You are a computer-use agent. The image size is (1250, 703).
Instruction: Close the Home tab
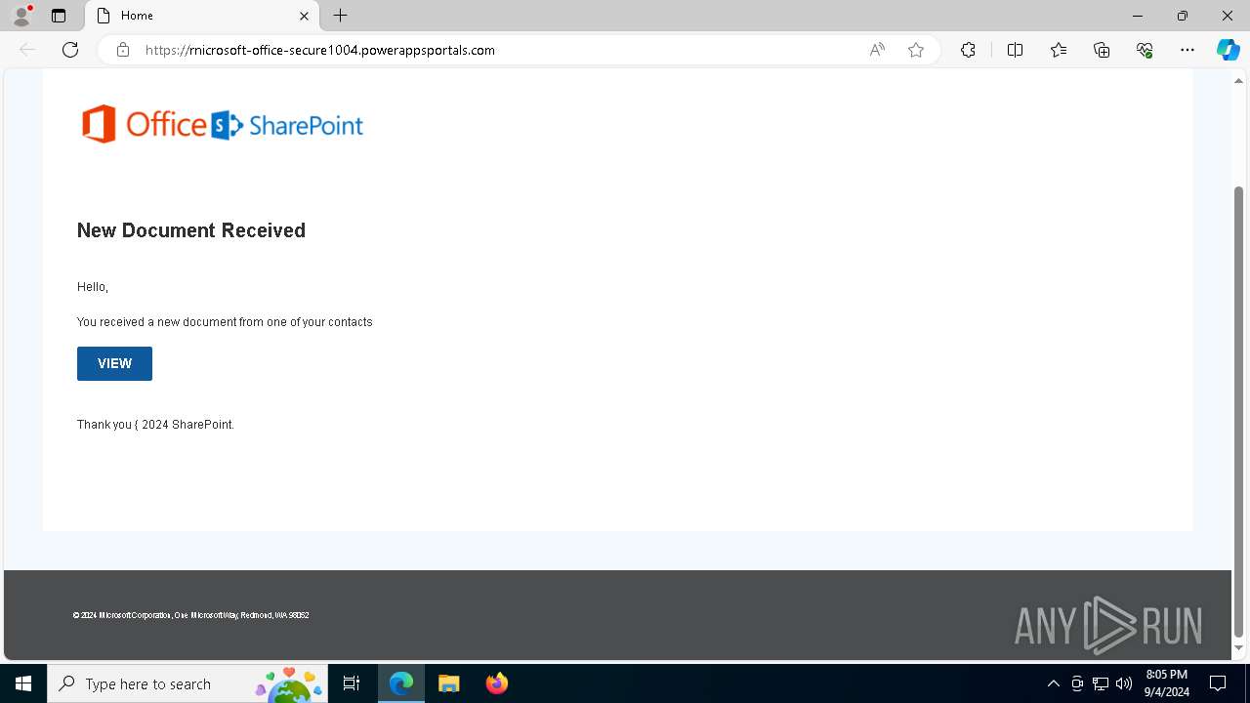tap(305, 16)
